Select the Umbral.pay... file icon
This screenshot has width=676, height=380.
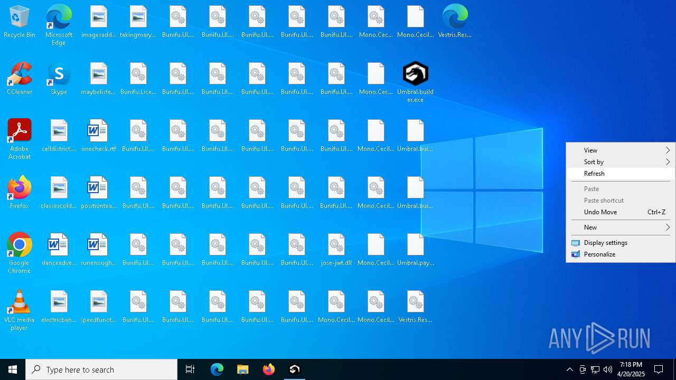[x=415, y=249]
